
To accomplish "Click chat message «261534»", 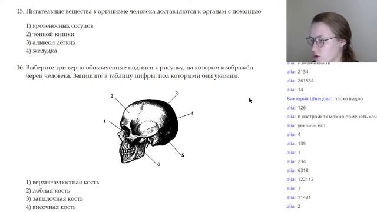I will tap(306, 81).
